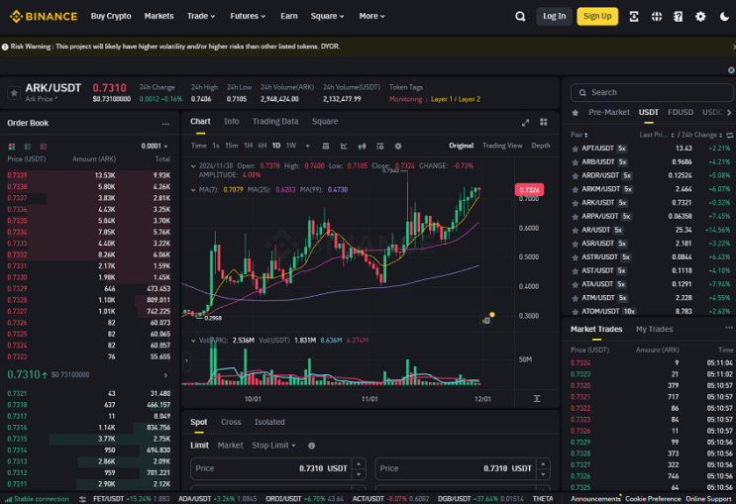Show sell orders only in order book

pos(44,147)
